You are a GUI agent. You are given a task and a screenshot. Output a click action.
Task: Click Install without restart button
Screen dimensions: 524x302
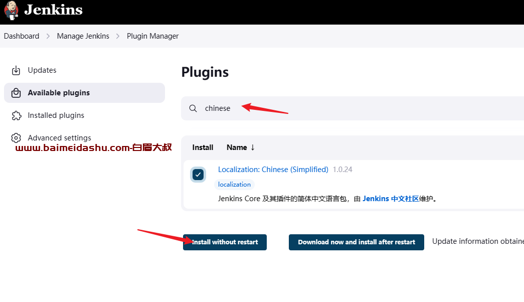tap(225, 242)
